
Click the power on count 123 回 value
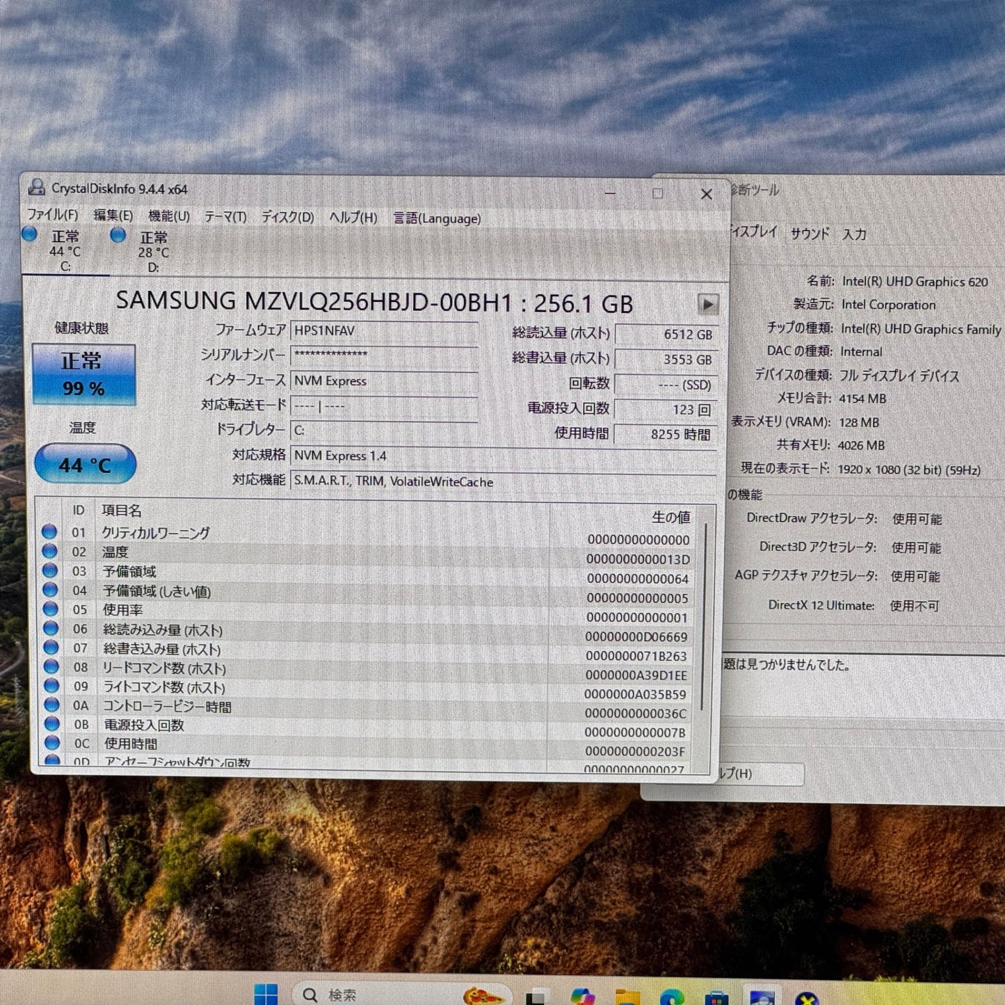coord(666,410)
